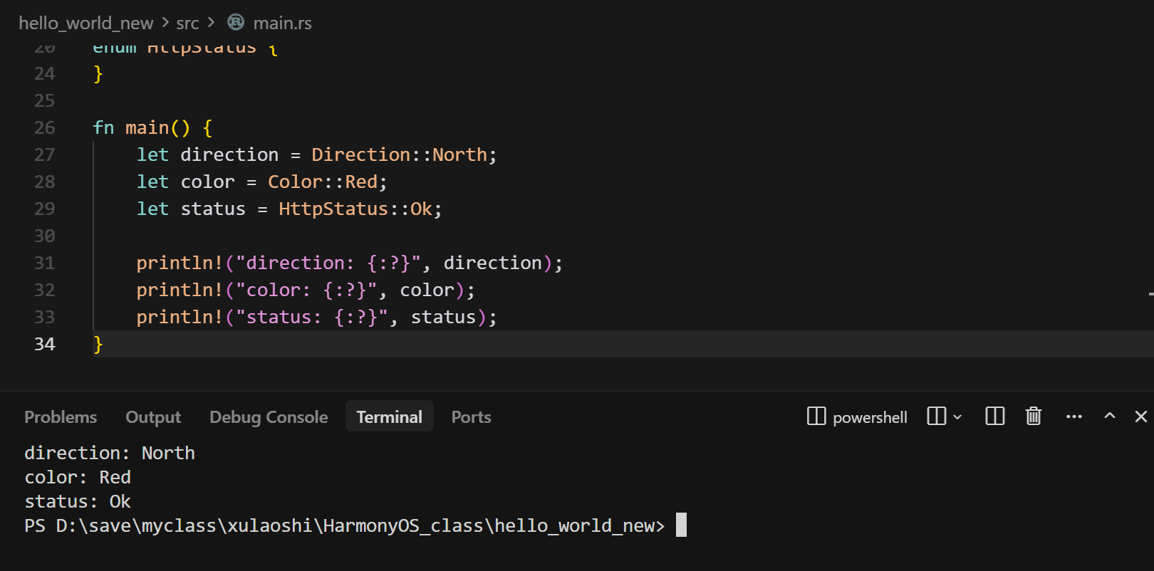This screenshot has width=1154, height=571.
Task: Click line number 34 in the gutter
Action: pyautogui.click(x=44, y=345)
